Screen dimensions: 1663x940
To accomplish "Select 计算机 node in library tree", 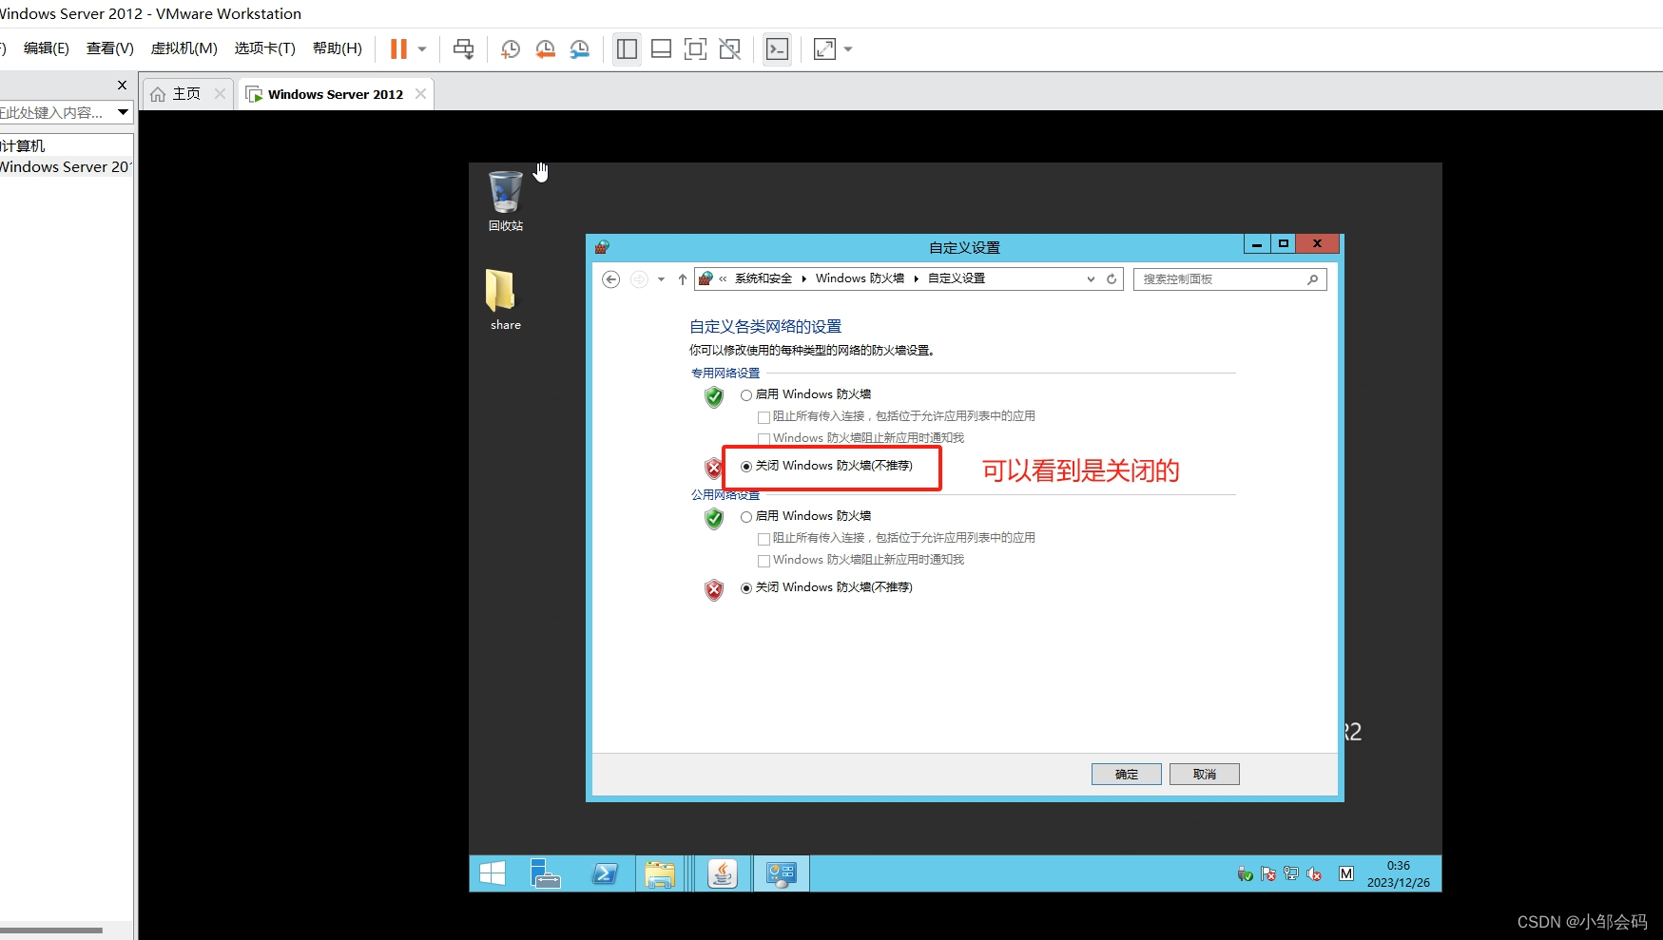I will click(23, 145).
